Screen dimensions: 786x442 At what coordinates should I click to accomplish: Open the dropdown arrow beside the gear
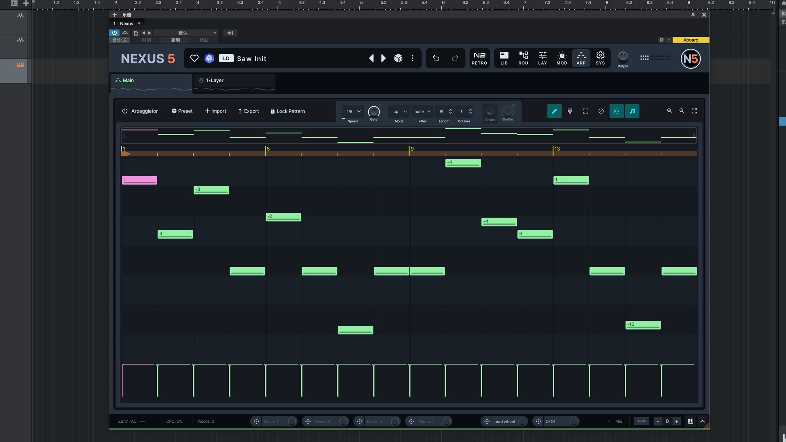pos(669,40)
